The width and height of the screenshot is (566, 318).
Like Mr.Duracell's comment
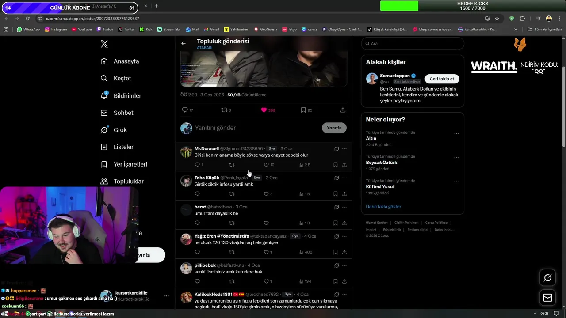pyautogui.click(x=266, y=165)
